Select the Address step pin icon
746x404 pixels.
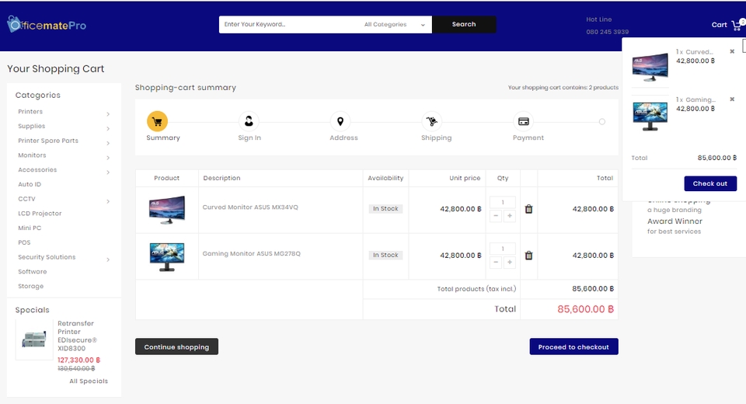point(340,121)
